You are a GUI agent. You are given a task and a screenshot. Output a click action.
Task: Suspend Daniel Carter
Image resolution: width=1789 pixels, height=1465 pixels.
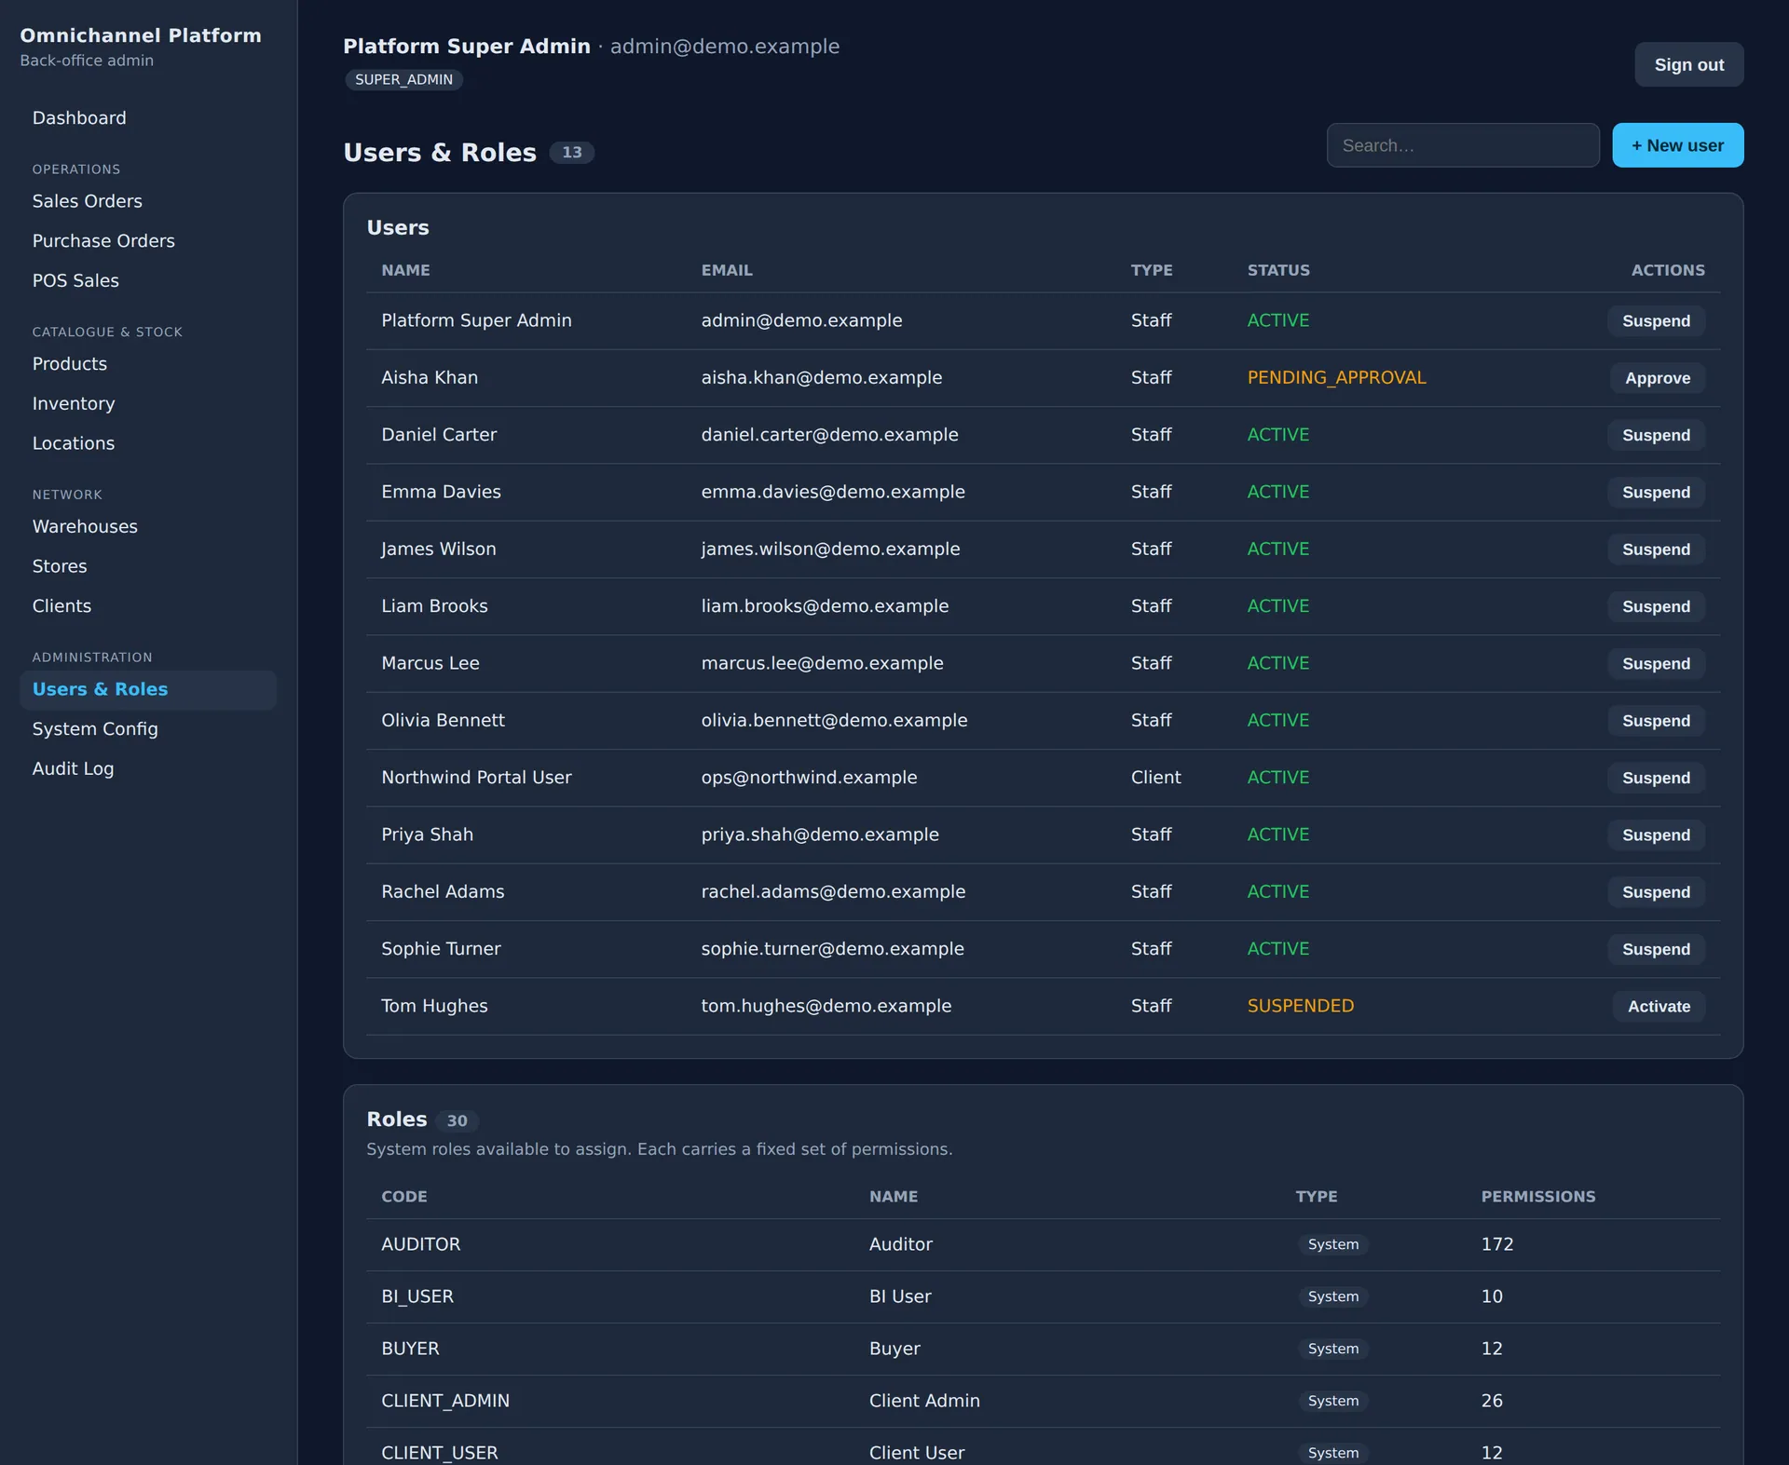click(x=1656, y=435)
